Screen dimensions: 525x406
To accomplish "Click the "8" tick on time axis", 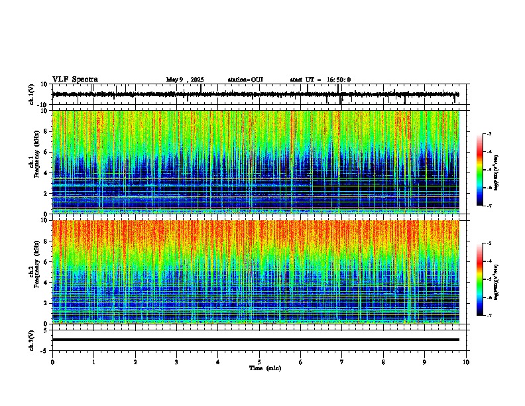I will [383, 362].
